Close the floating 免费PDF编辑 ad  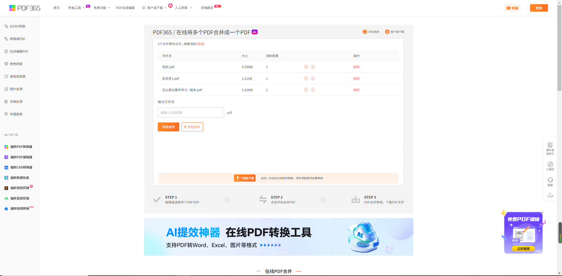[x=542, y=212]
